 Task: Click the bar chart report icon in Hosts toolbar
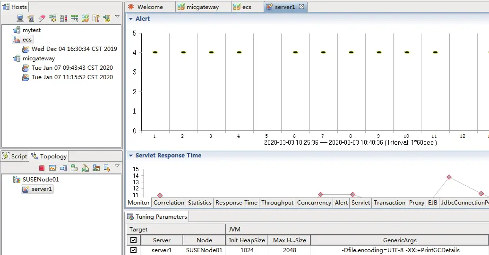(96, 18)
